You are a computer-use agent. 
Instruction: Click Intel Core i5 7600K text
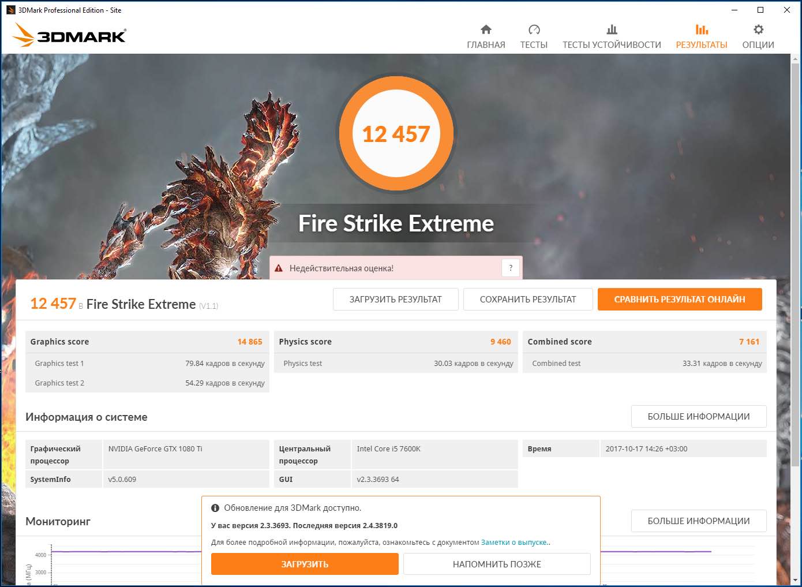click(389, 448)
